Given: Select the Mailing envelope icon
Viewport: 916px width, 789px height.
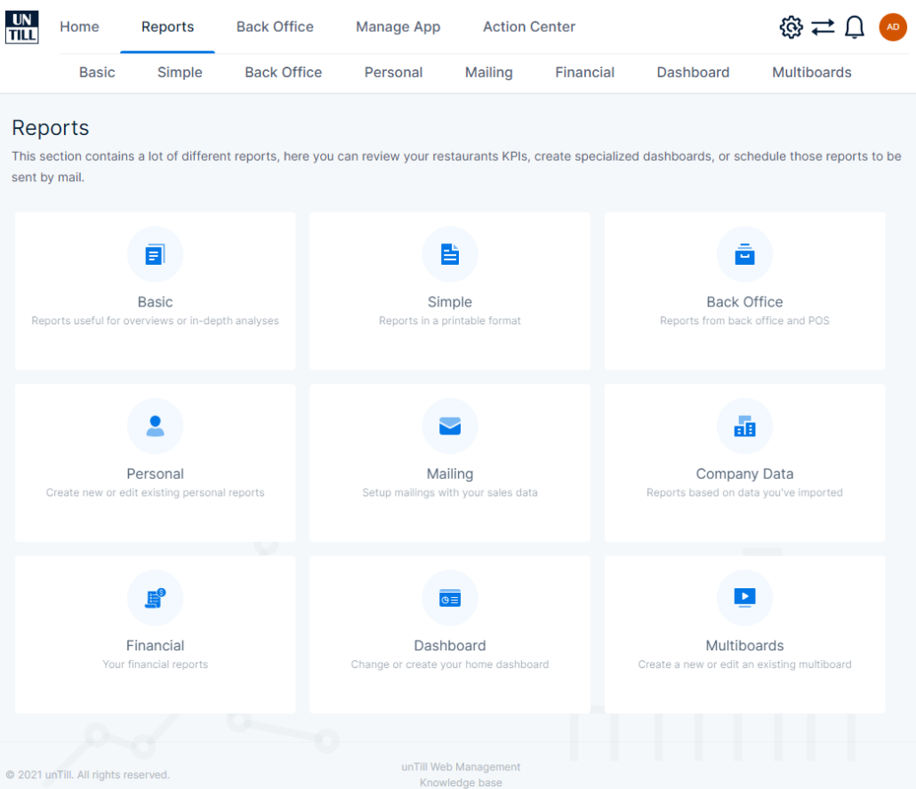Looking at the screenshot, I should tap(450, 426).
